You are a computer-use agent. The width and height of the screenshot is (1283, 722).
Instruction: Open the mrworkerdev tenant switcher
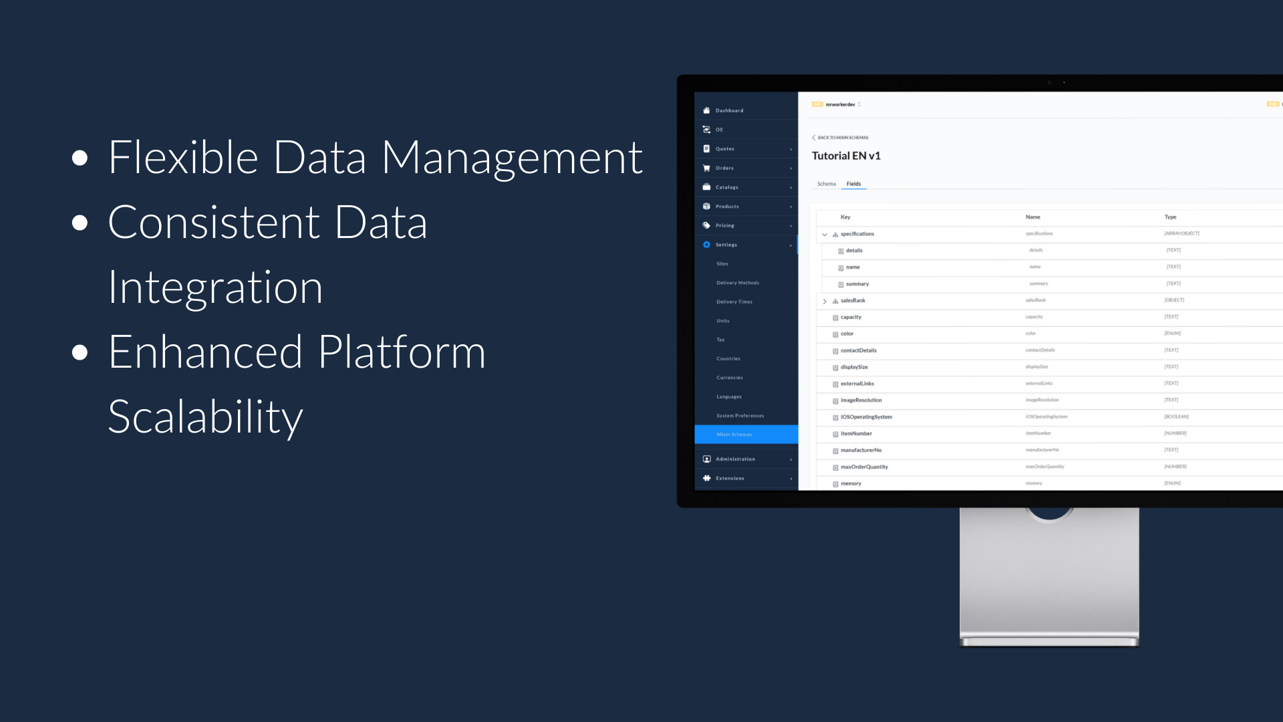click(x=842, y=104)
